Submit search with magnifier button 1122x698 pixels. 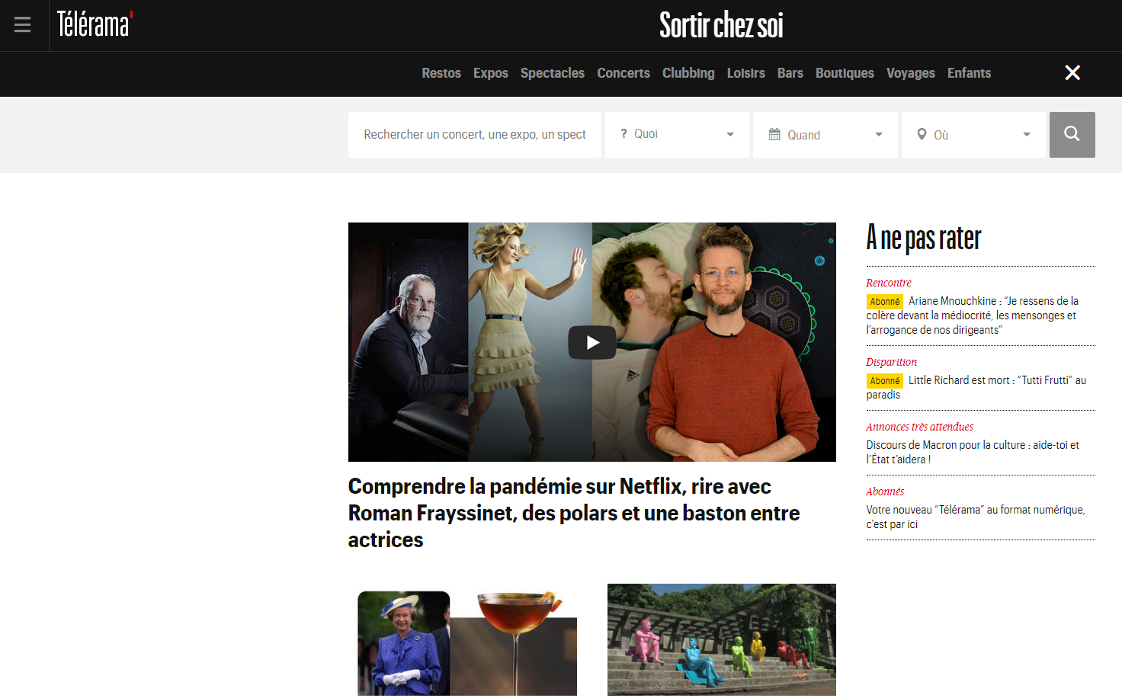1072,135
